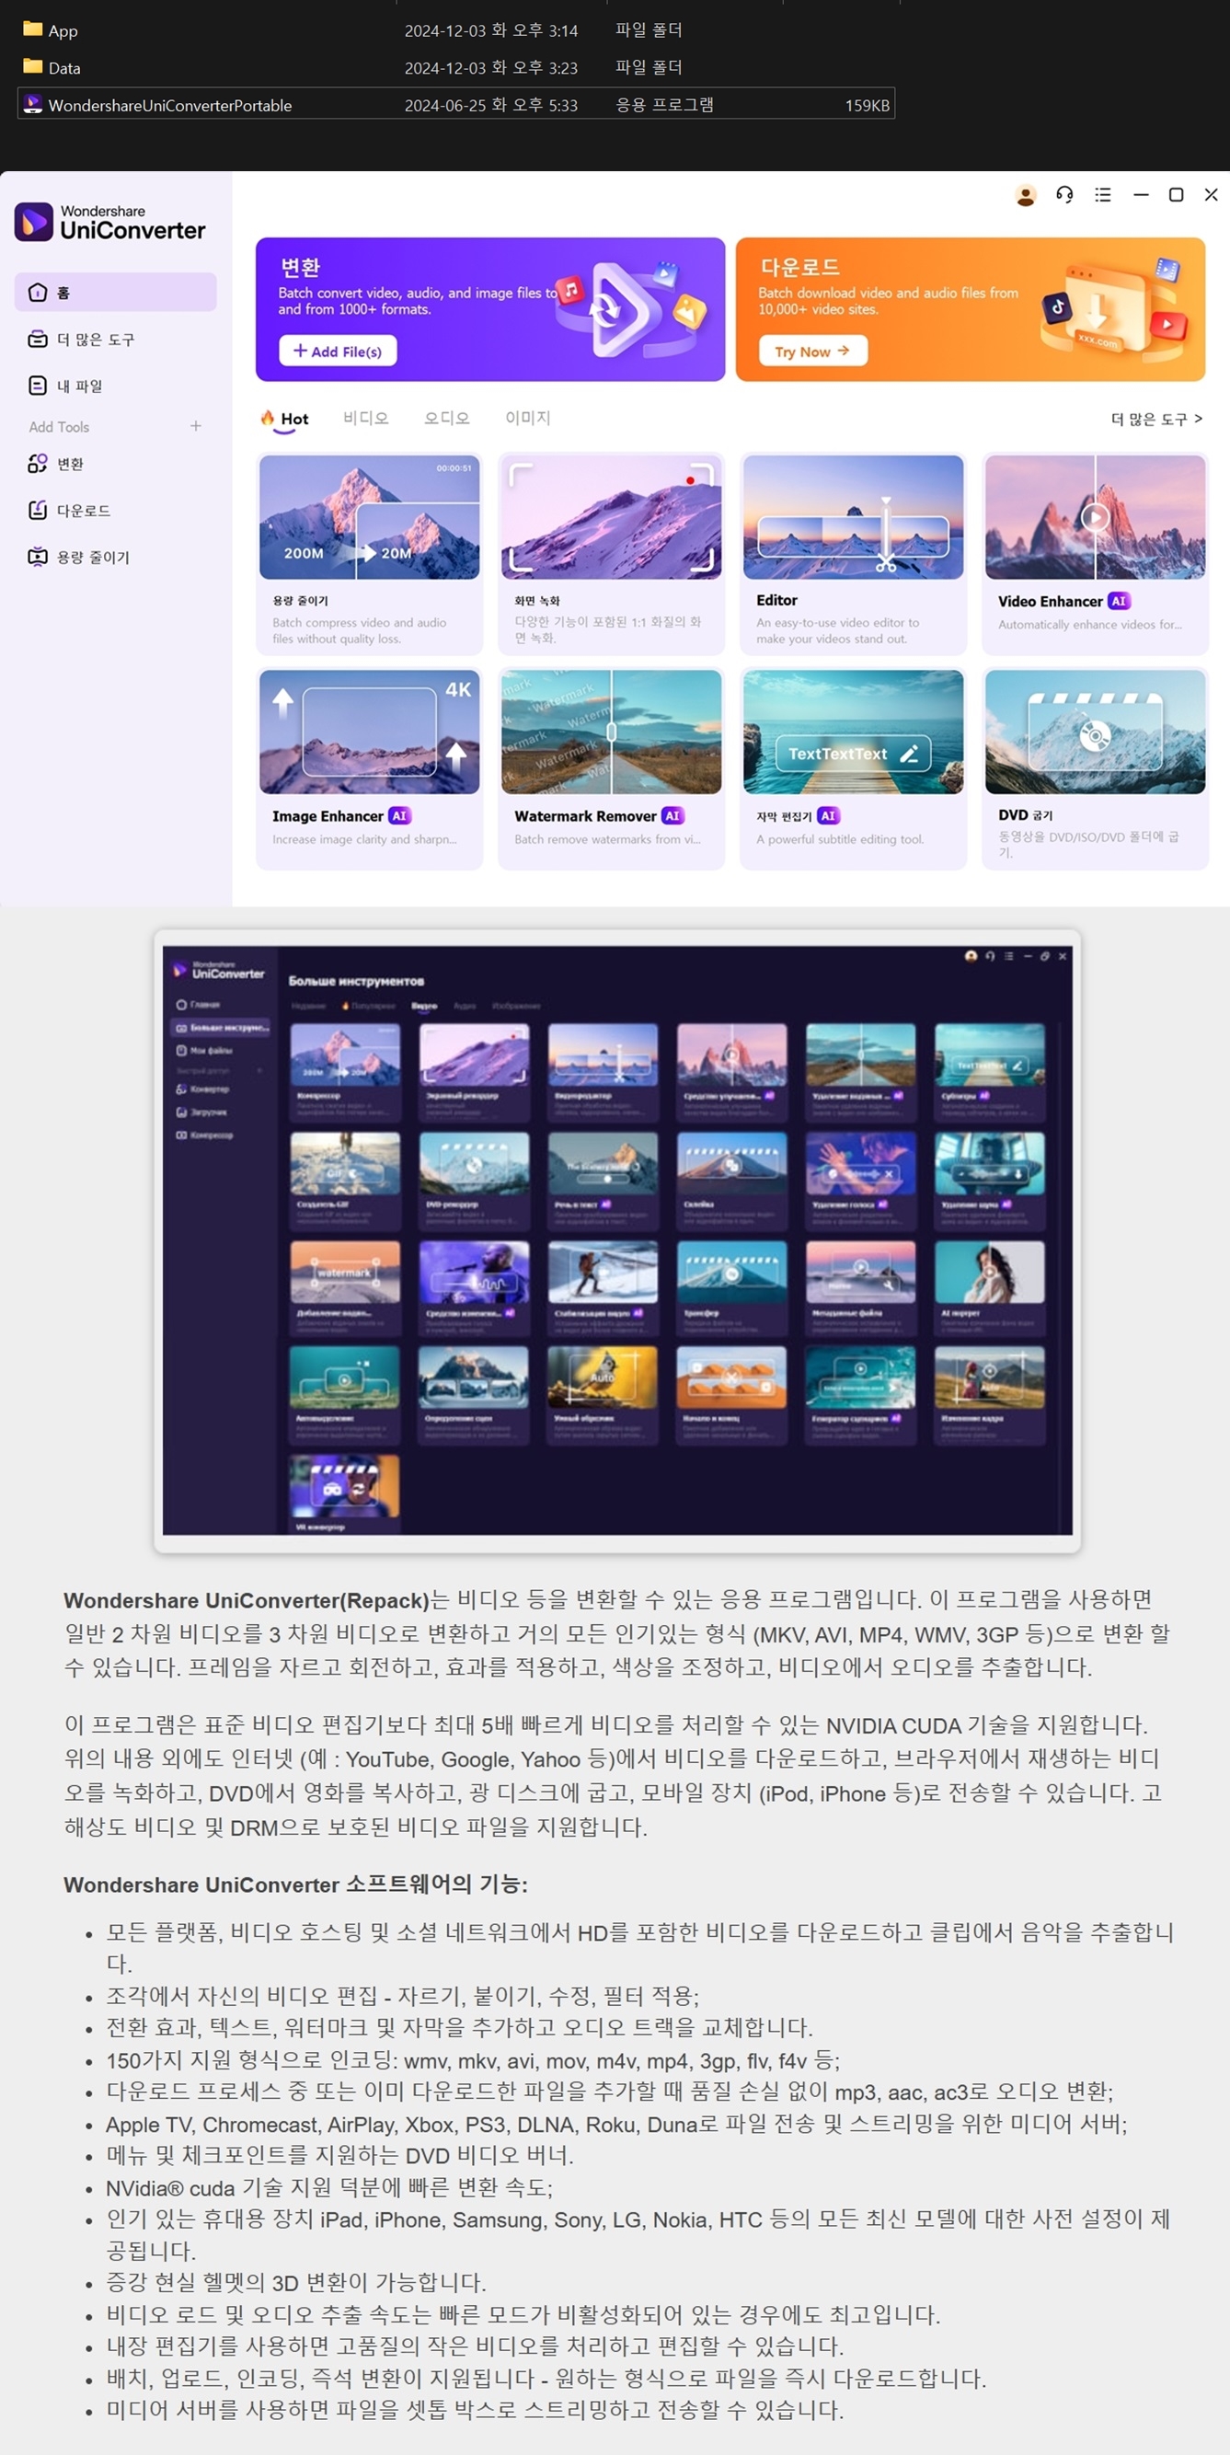Click AI badge on Video Enhancer
1230x2455 pixels.
coord(1119,602)
